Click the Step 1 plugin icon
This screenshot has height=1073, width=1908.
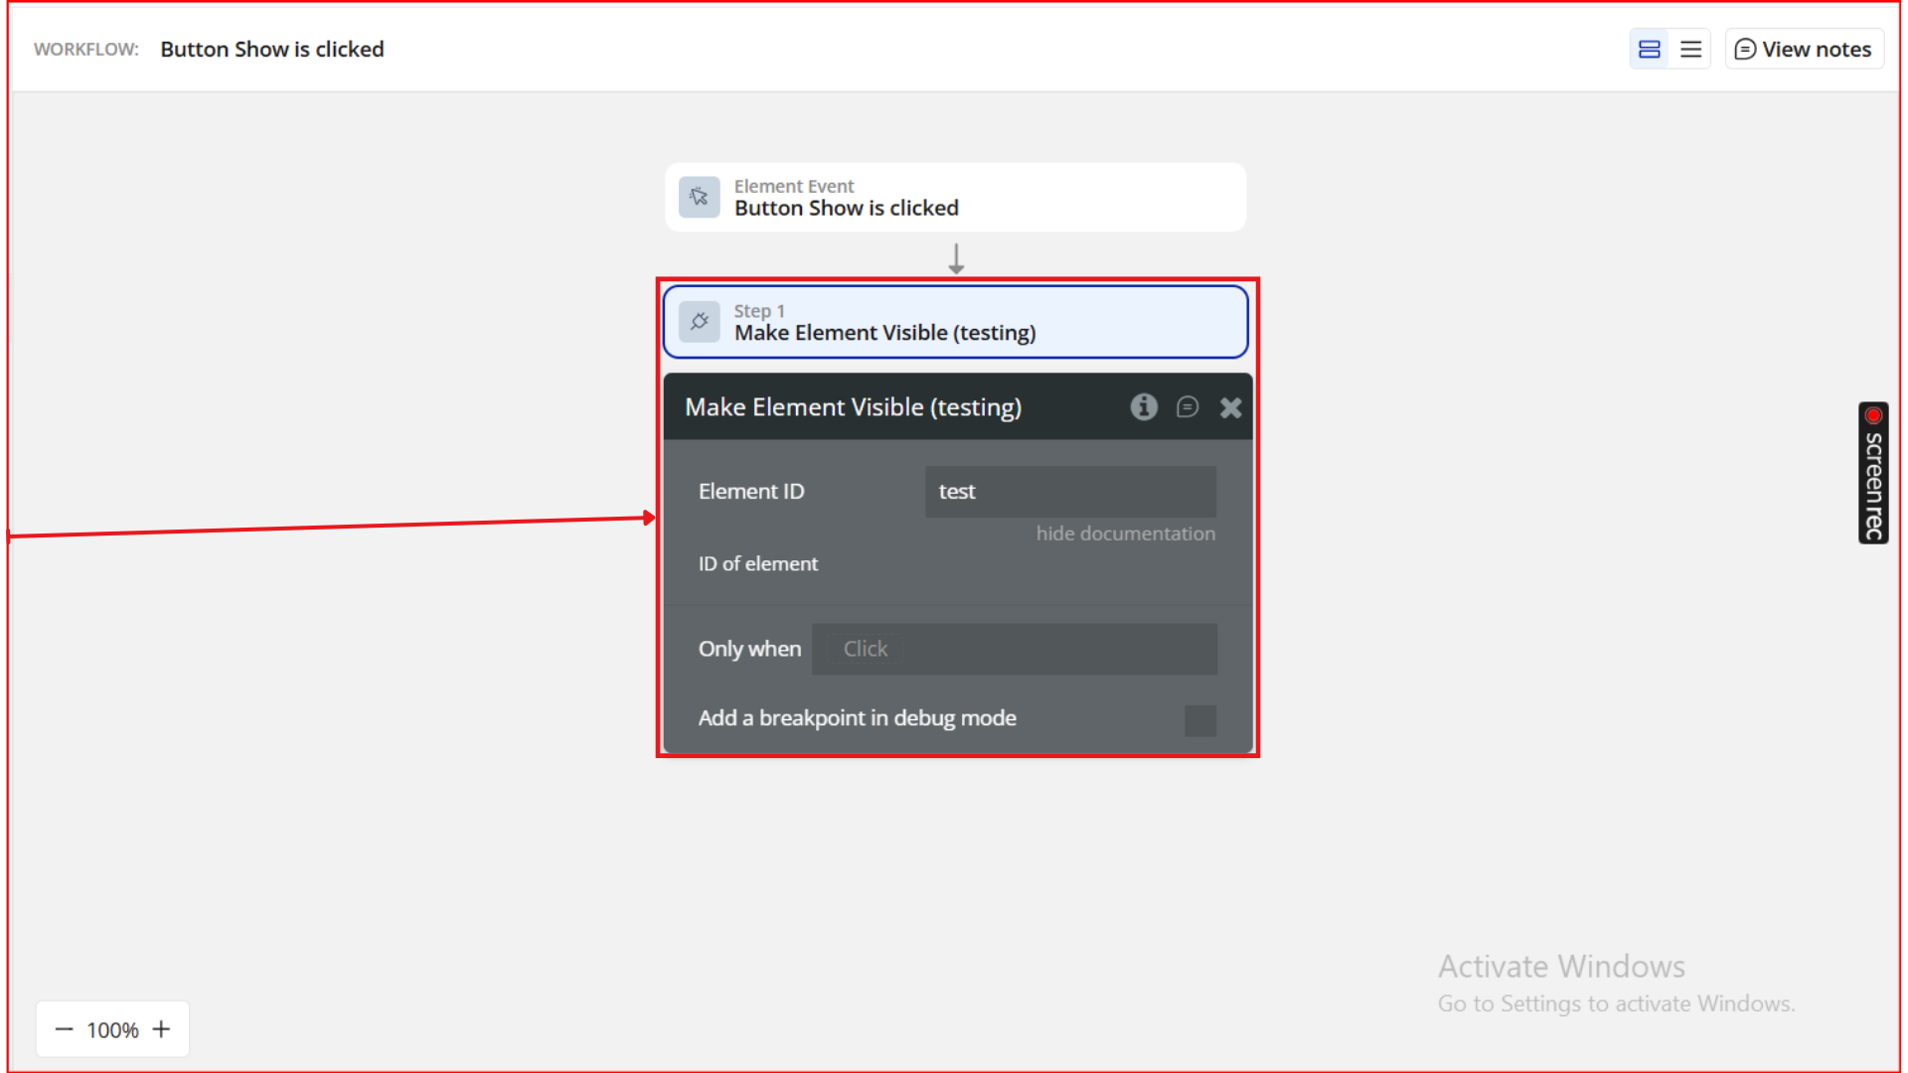tap(699, 322)
